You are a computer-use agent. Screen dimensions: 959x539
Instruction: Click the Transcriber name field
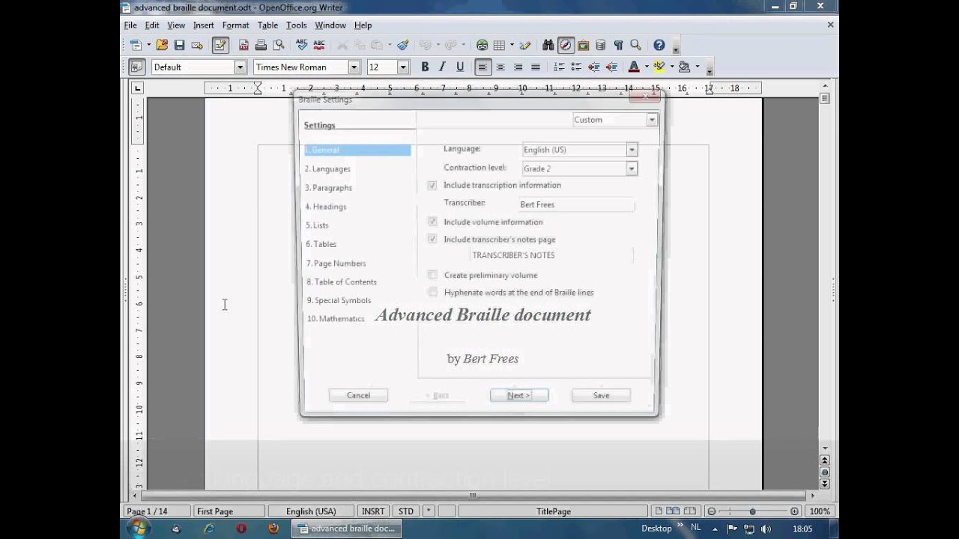click(575, 204)
